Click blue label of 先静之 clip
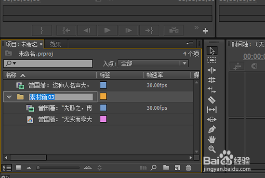 pos(103,108)
